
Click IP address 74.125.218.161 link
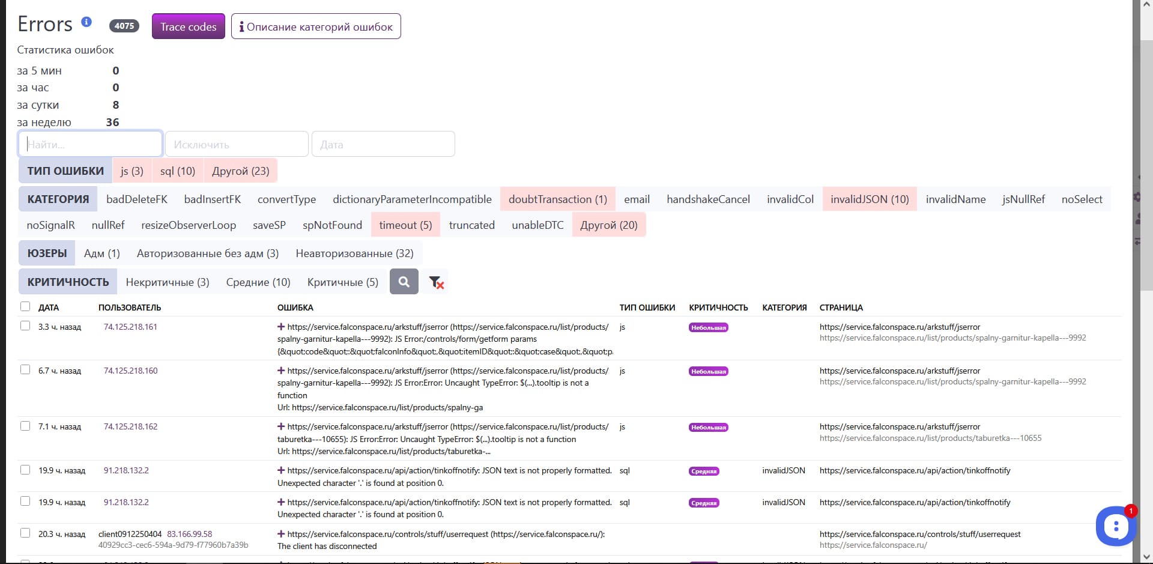(x=130, y=327)
